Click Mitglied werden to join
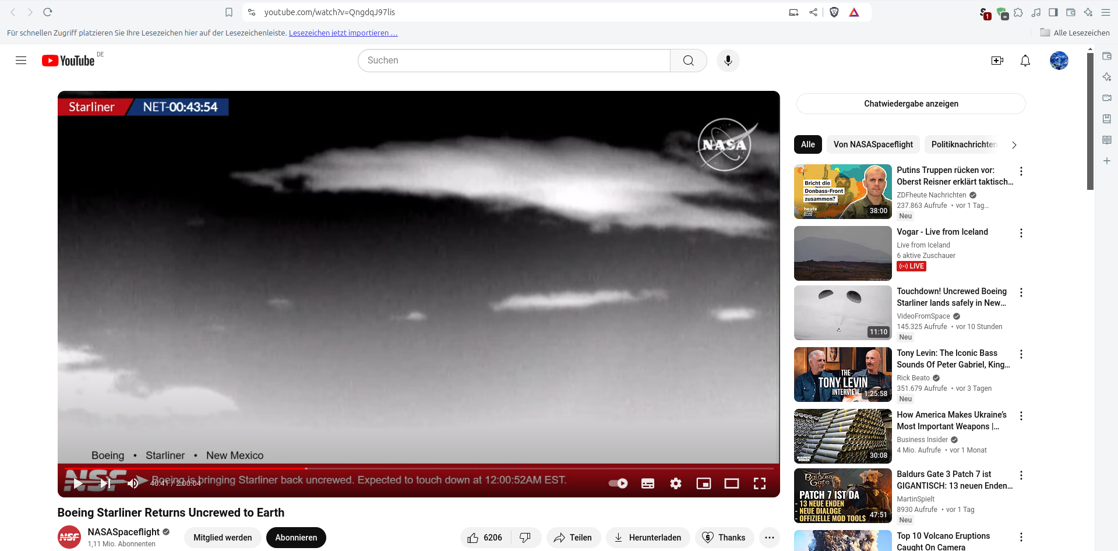Screen dimensions: 1118x551 coord(223,538)
